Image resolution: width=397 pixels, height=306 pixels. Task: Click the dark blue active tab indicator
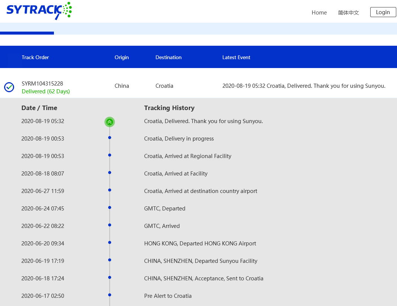27,33
